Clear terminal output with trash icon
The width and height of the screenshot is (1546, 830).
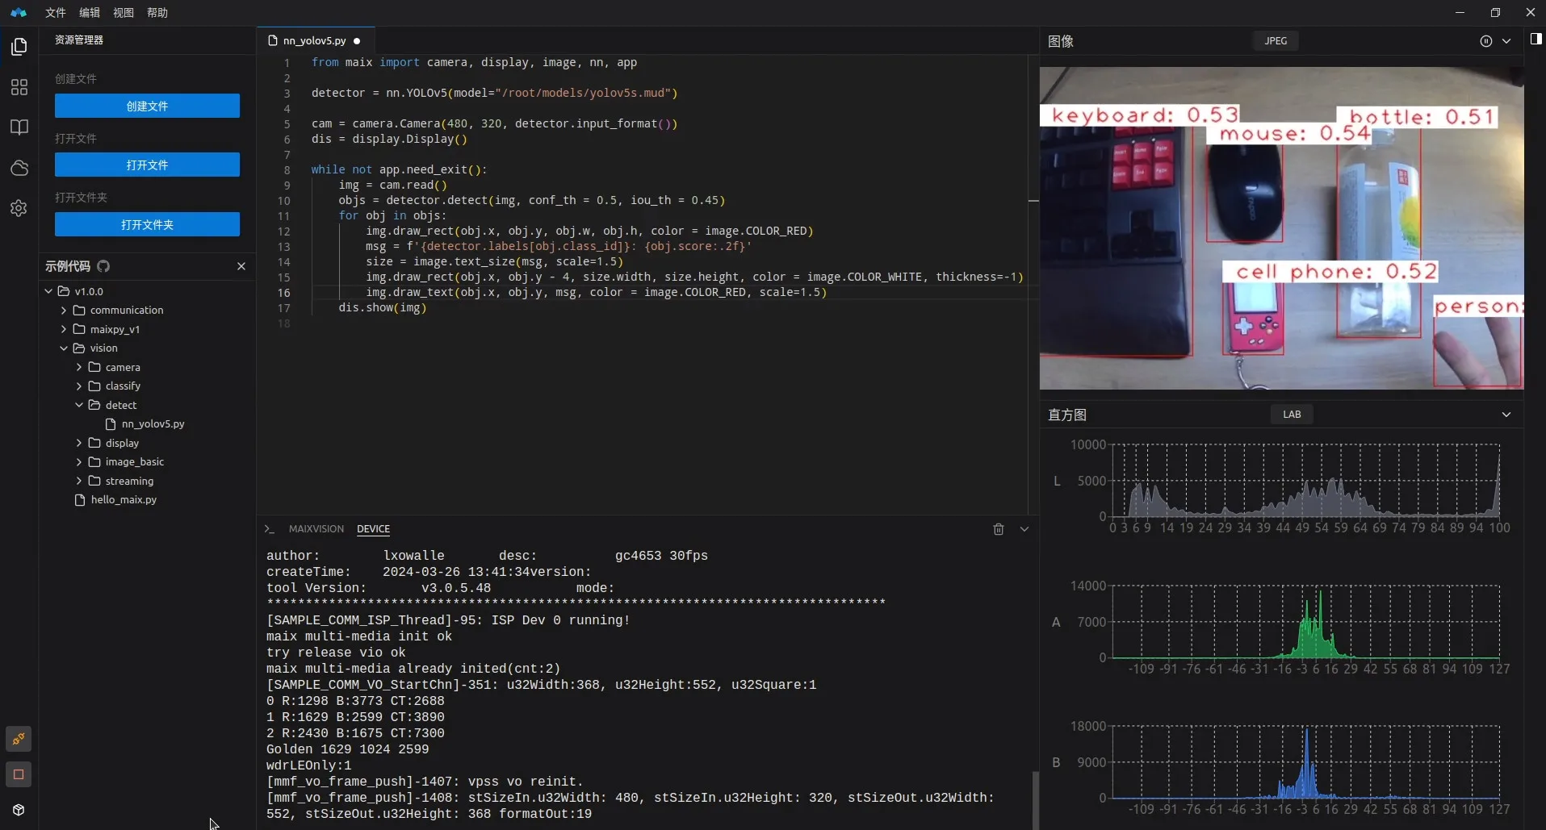tap(999, 529)
